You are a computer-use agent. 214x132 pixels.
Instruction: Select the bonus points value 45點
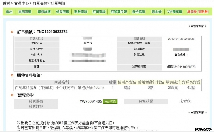(191, 88)
